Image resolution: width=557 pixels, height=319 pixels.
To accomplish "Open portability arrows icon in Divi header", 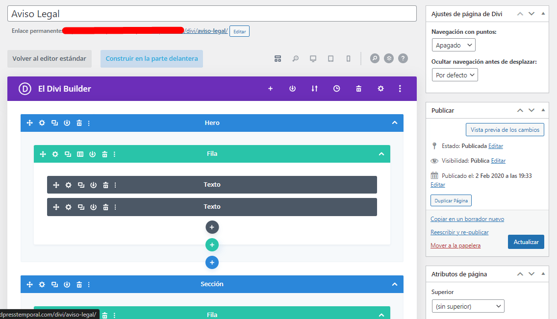I will click(x=314, y=89).
